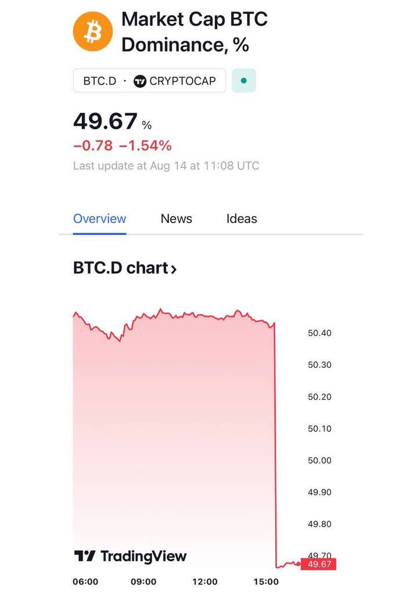This screenshot has height=595, width=396.
Task: Click the Market Cap BTC Dominance title
Action: click(194, 32)
